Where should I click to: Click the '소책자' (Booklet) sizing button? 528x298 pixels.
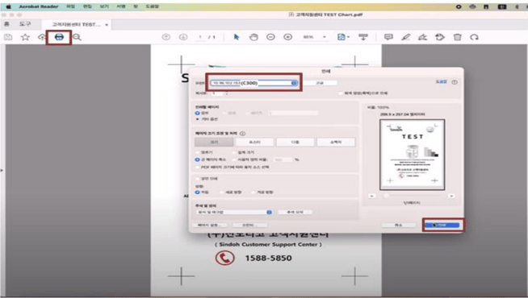[x=336, y=142]
